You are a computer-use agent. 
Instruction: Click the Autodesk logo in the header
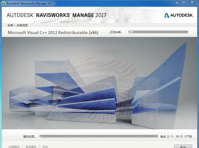[x=179, y=15]
